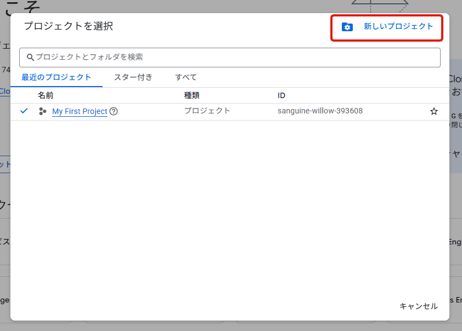Click the 新しいプロジェクト button label
This screenshot has width=462, height=331.
click(x=398, y=26)
